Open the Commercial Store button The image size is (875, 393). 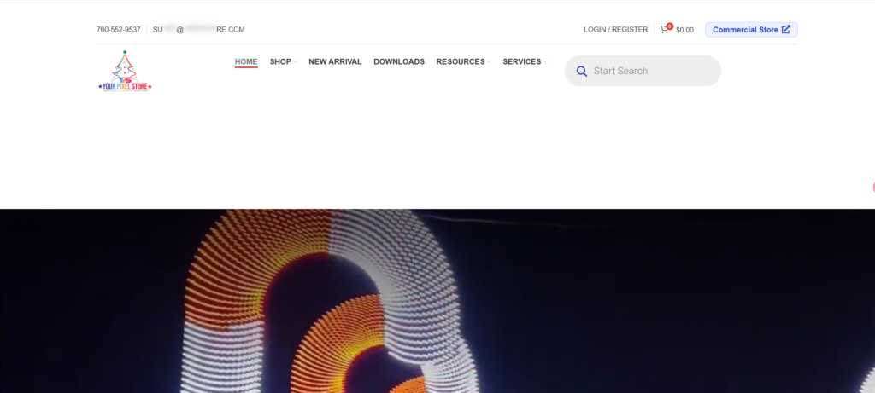pyautogui.click(x=751, y=30)
